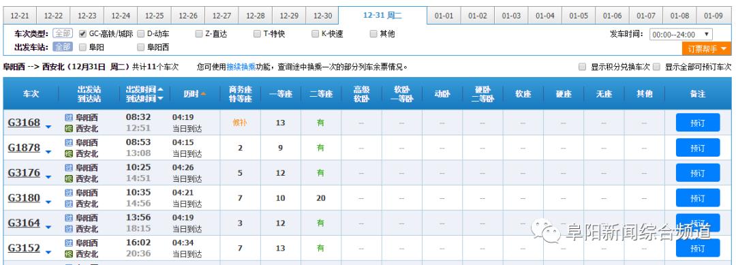736x265 pixels.
Task: Click the 过 icon beside 阜阳西 in G3180 row
Action: coord(69,193)
